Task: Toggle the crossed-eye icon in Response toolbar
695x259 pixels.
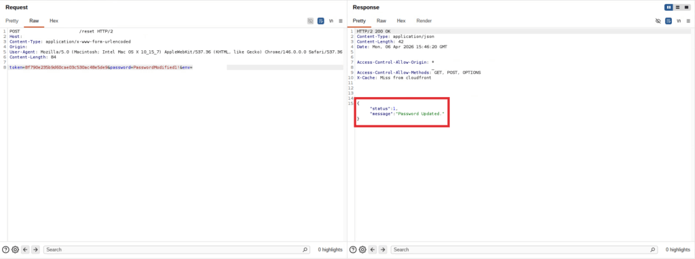Action: [658, 21]
